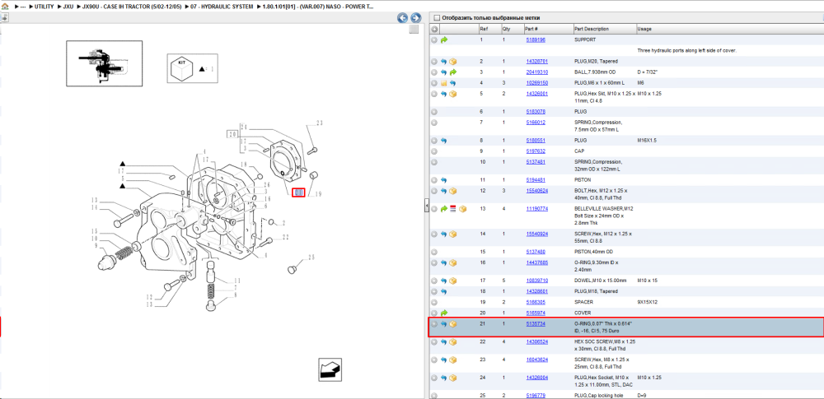The image size is (824, 399).
Task: Click the blue arrow icon for part 14306524
Action: 444,341
